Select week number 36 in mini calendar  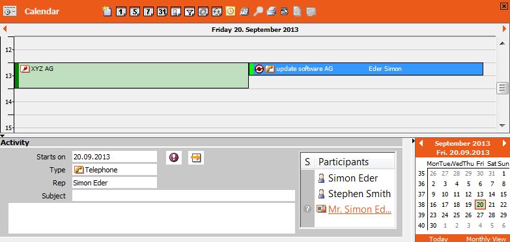click(x=421, y=184)
